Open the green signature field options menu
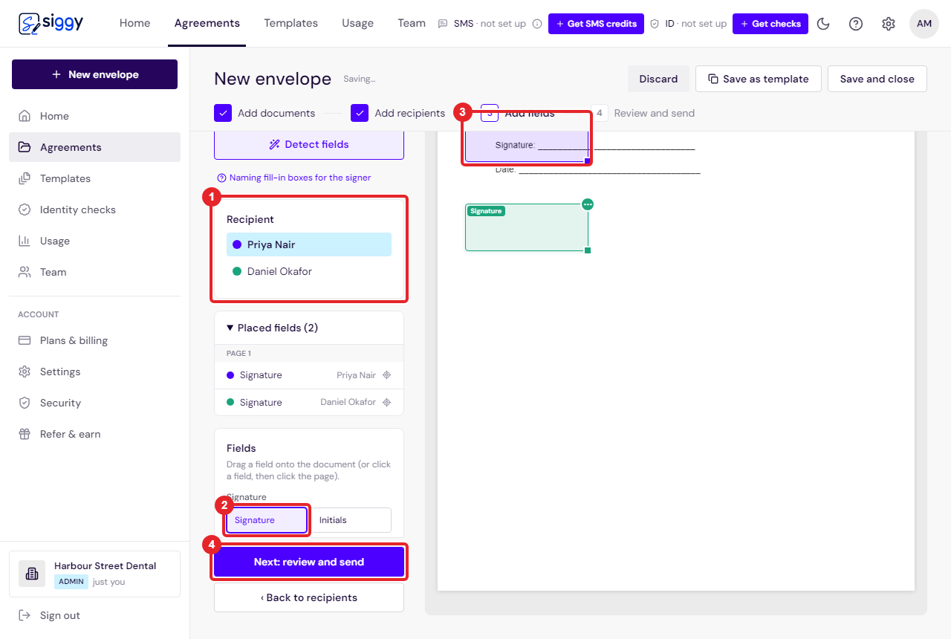Viewport: 951px width, 639px height. pos(588,204)
